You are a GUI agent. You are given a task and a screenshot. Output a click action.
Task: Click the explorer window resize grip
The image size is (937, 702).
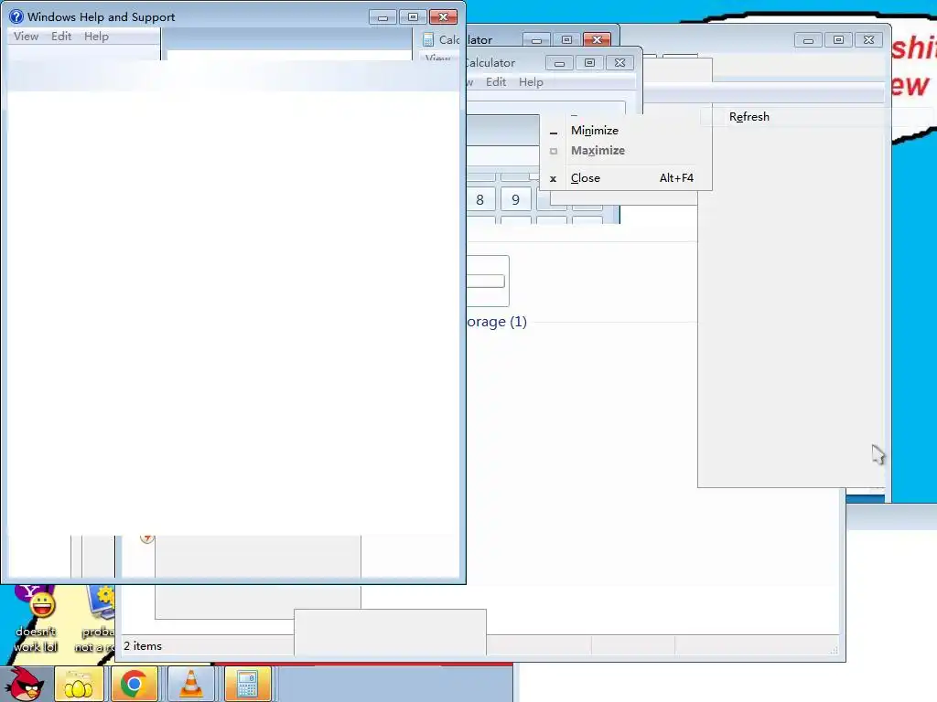834,650
